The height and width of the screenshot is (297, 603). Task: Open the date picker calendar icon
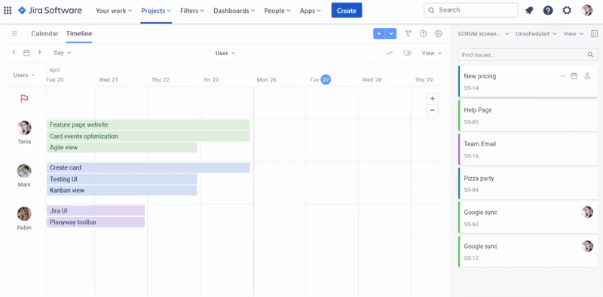click(x=26, y=53)
